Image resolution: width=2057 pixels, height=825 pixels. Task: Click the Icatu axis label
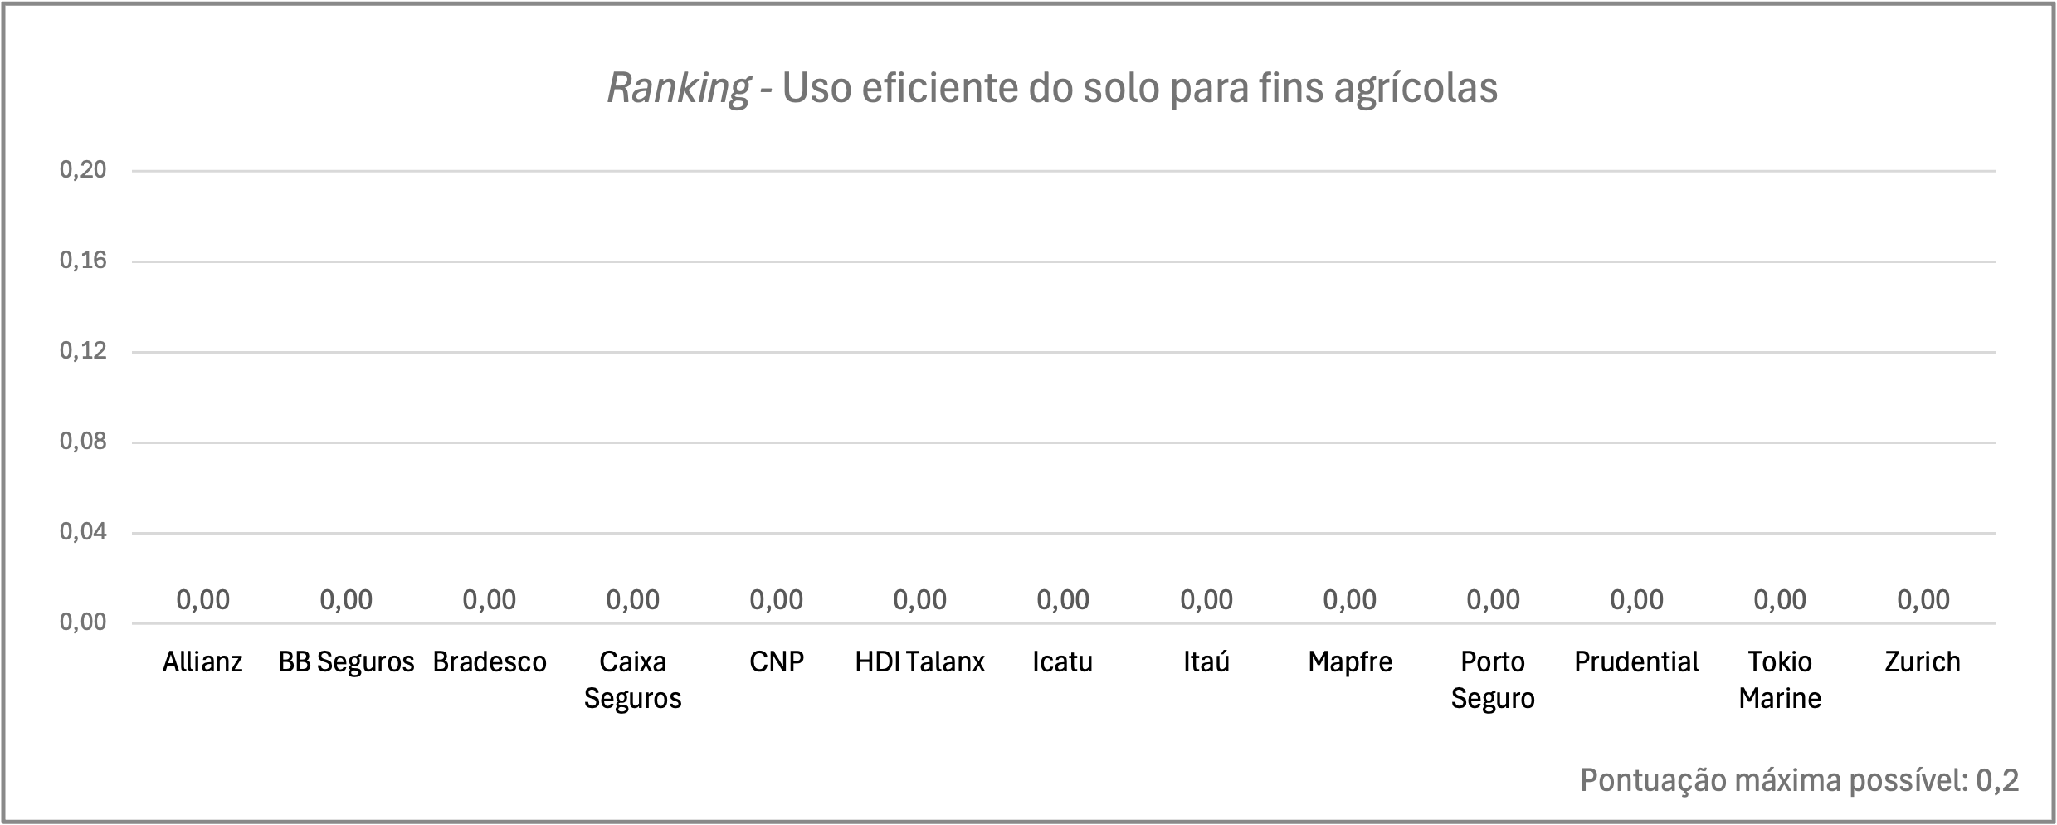point(1062,661)
